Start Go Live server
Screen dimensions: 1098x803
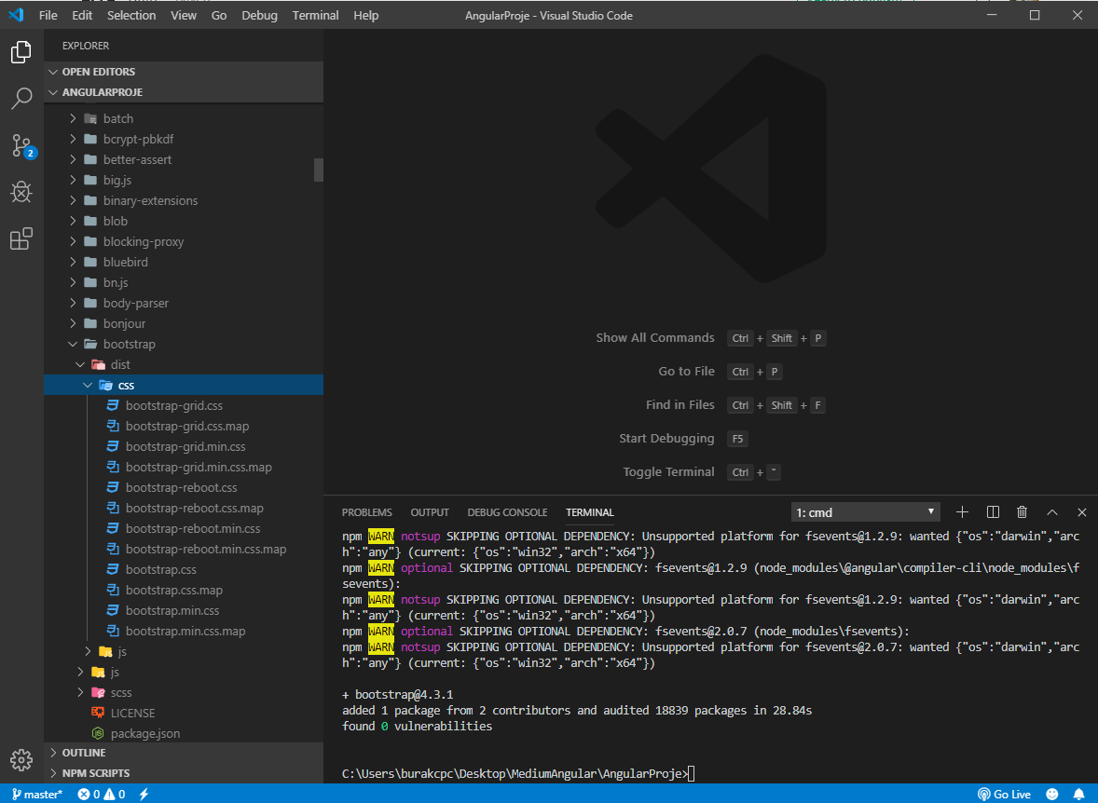click(1004, 794)
